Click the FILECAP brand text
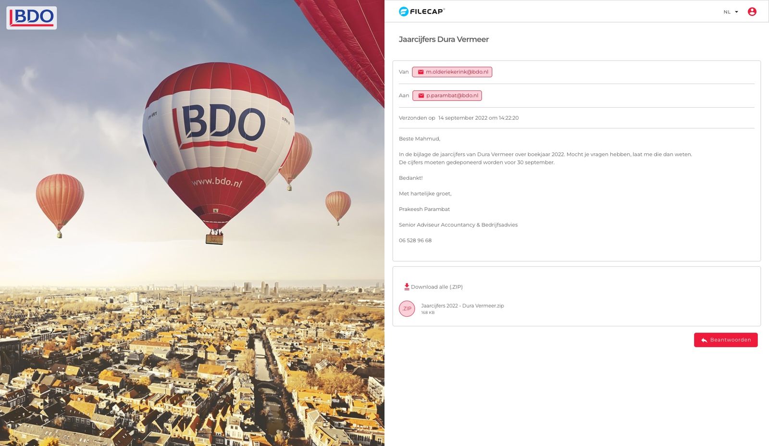 point(427,12)
